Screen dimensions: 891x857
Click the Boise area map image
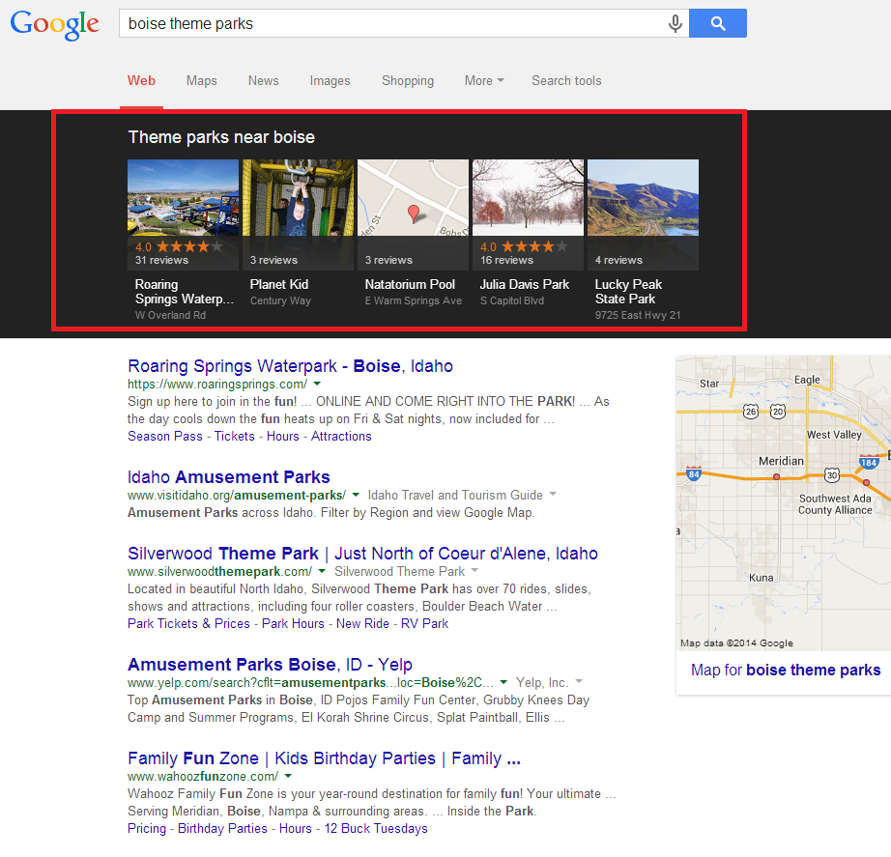click(x=783, y=503)
